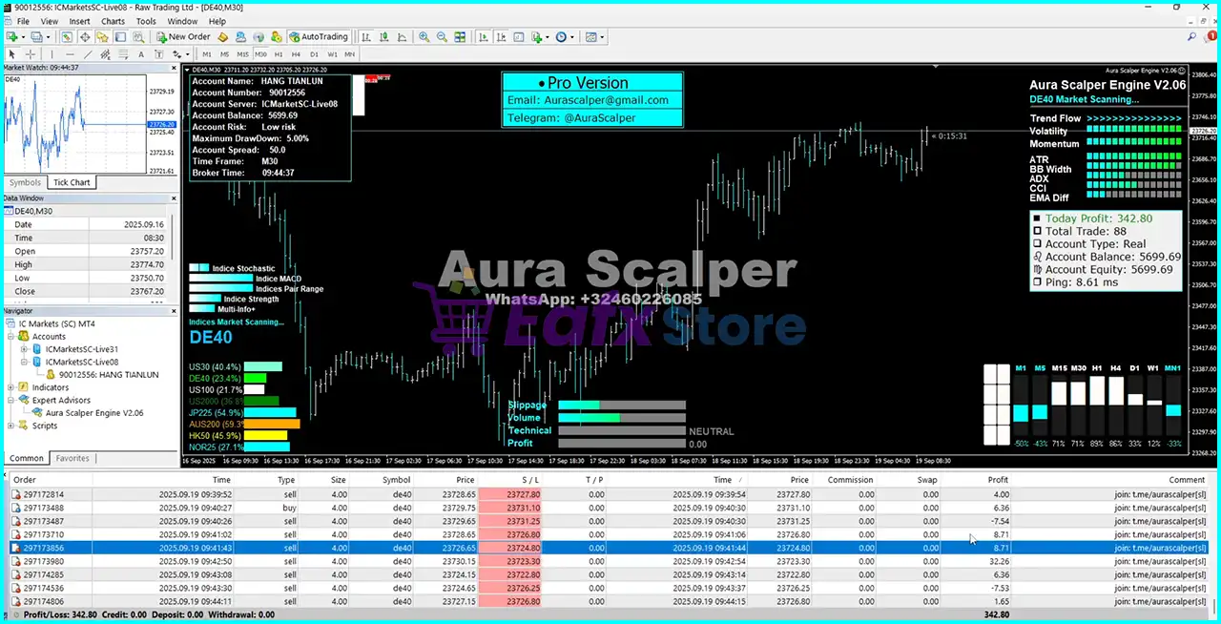
Task: Toggle the Data Window toolbar icon
Action: (x=85, y=37)
